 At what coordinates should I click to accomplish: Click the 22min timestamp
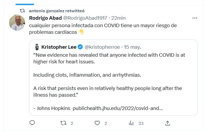(118, 18)
